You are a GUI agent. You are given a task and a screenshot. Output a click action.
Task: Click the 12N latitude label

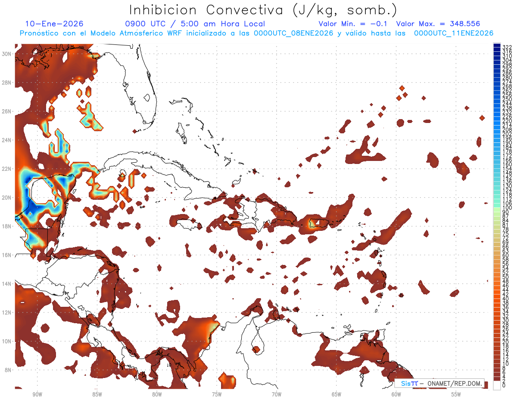(x=7, y=312)
